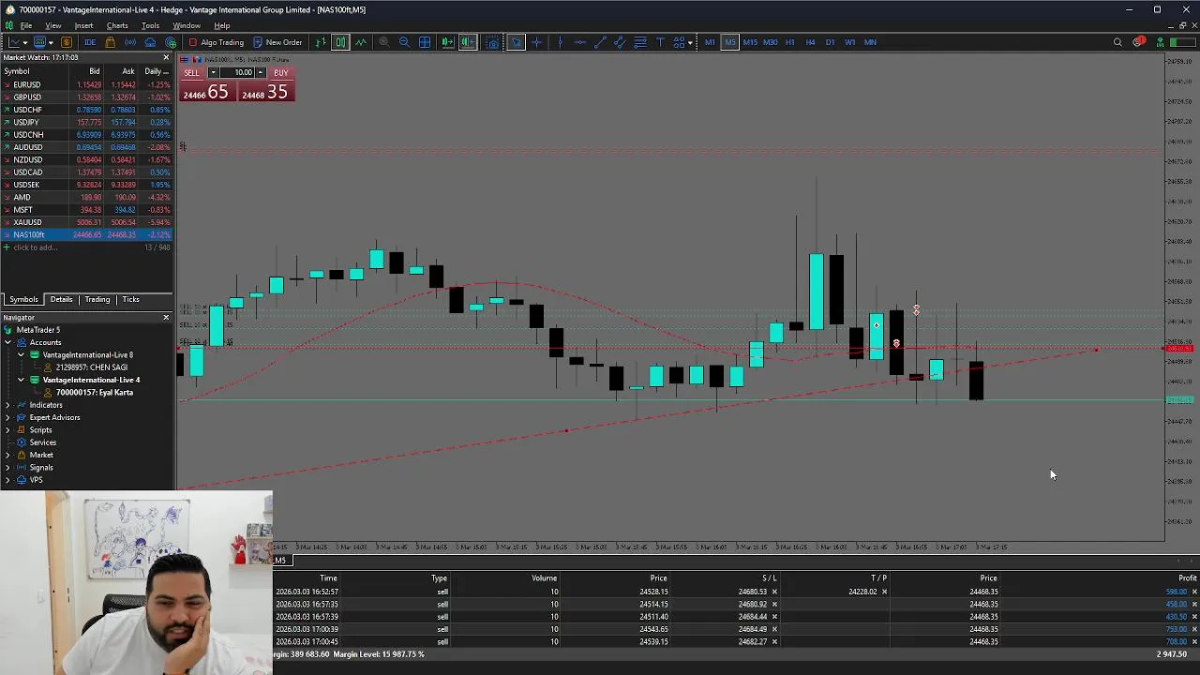Open the one-click panel dropdown arrow

(x=214, y=73)
